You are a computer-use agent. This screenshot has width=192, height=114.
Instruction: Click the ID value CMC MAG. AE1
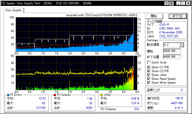pyautogui.click(x=170, y=28)
